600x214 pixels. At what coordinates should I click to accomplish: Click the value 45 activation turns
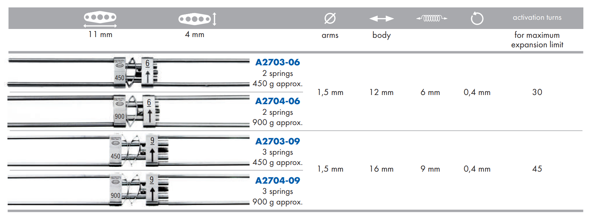(537, 169)
